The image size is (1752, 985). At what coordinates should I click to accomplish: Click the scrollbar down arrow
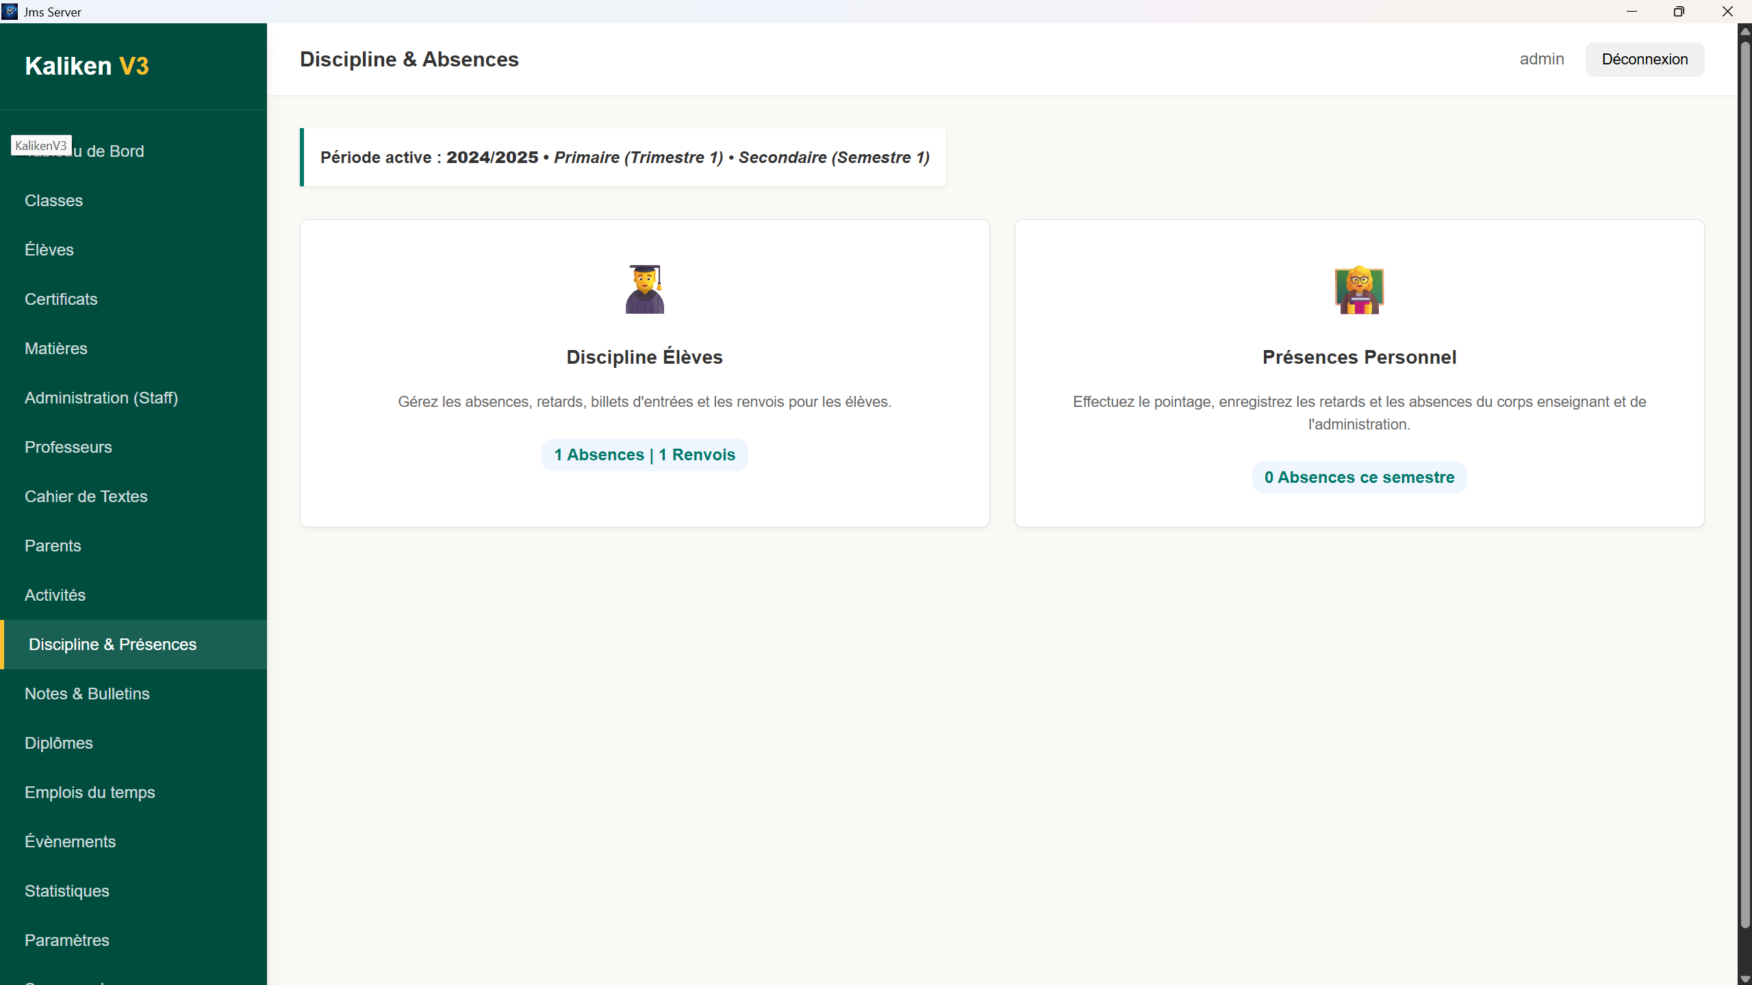click(1744, 979)
